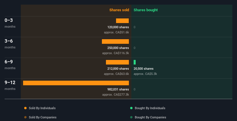237x121 pixels.
Task: Click the Shares bought column header
Action: [145, 10]
